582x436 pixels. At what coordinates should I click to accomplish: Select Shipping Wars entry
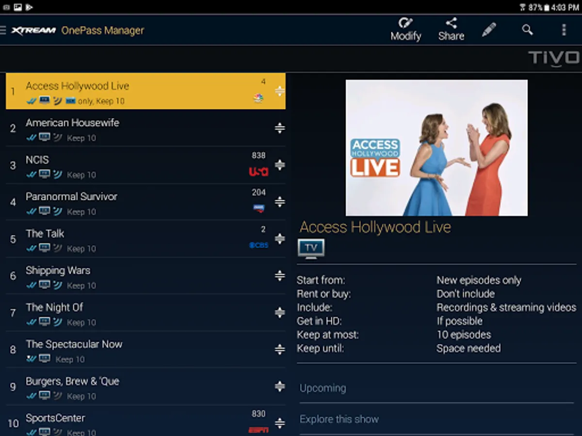(145, 276)
